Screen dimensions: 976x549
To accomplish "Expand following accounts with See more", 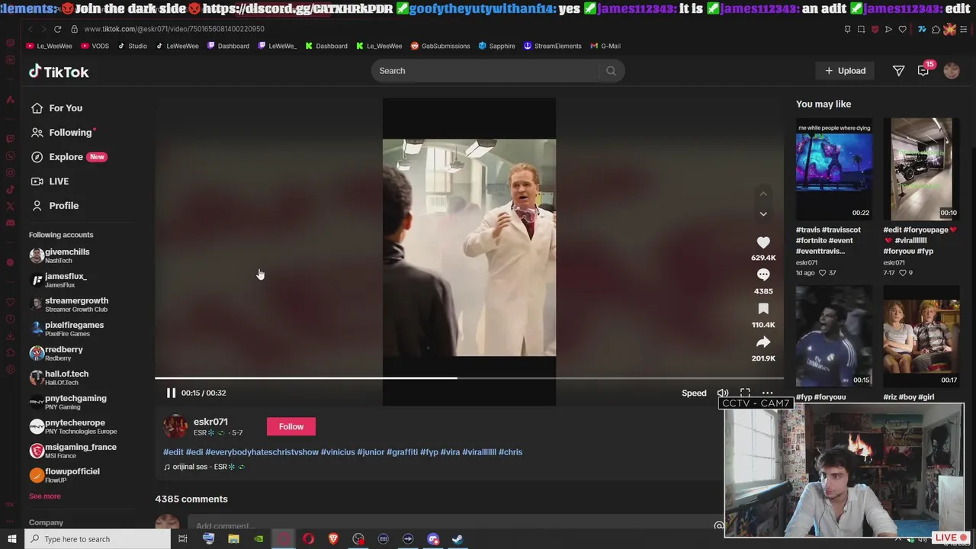I will click(44, 496).
